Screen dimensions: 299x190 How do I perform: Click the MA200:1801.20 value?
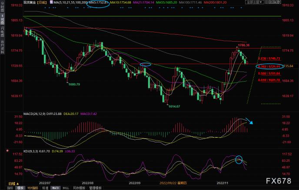coord(215,3)
